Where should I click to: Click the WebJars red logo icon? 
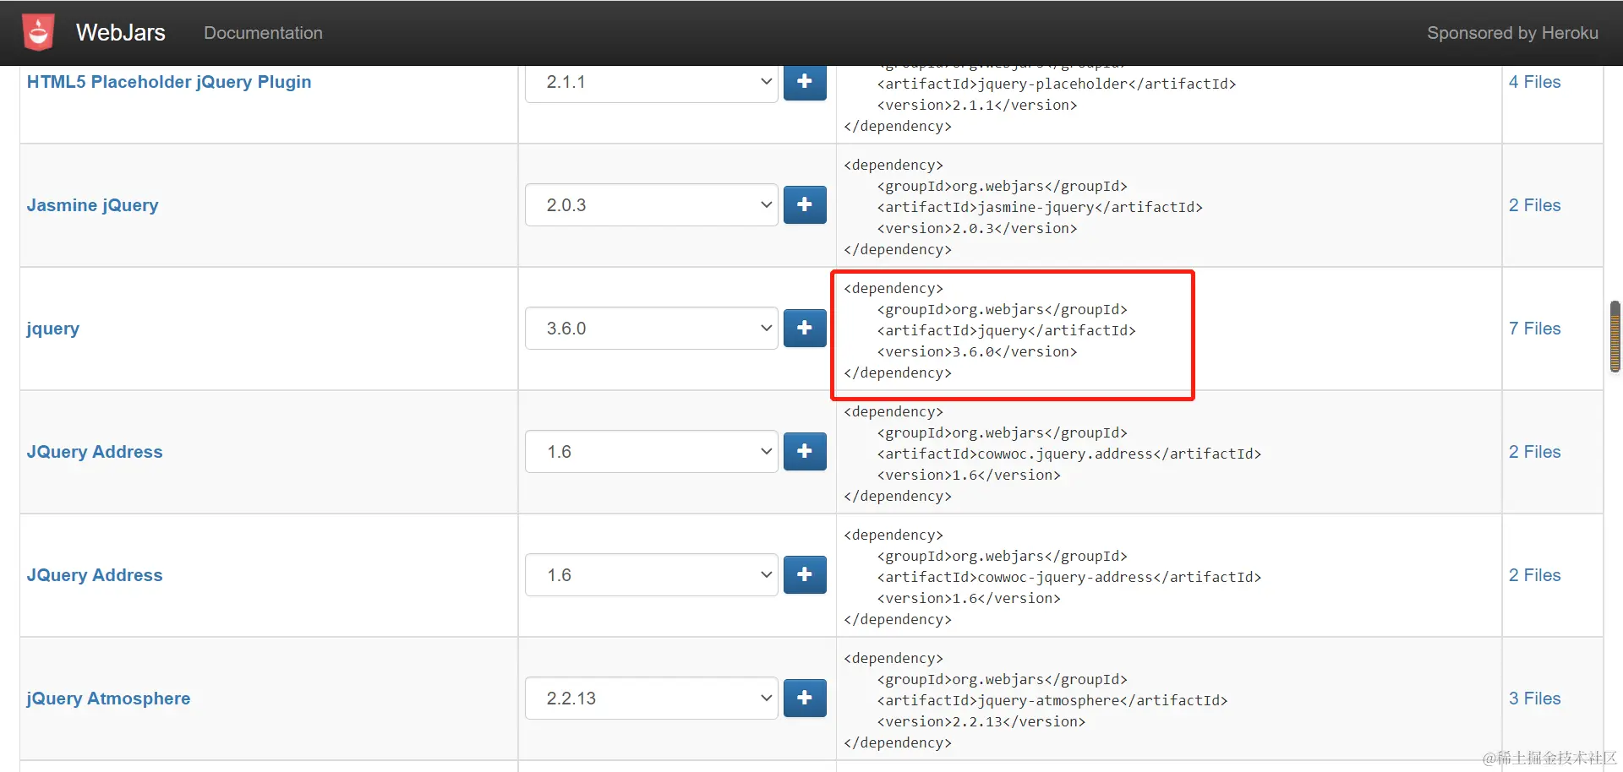point(38,32)
